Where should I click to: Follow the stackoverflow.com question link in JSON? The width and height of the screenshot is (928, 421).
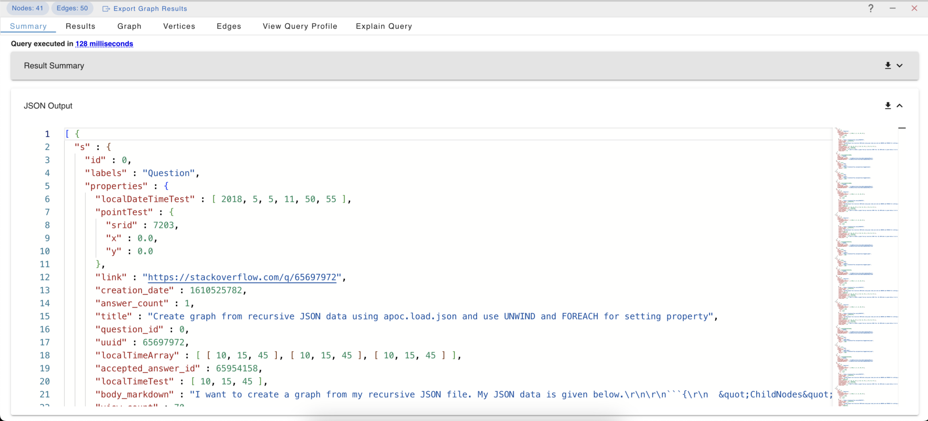[x=242, y=277]
